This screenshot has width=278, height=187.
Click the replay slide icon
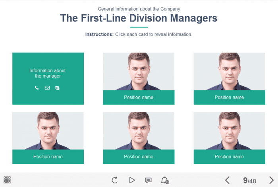pyautogui.click(x=114, y=180)
